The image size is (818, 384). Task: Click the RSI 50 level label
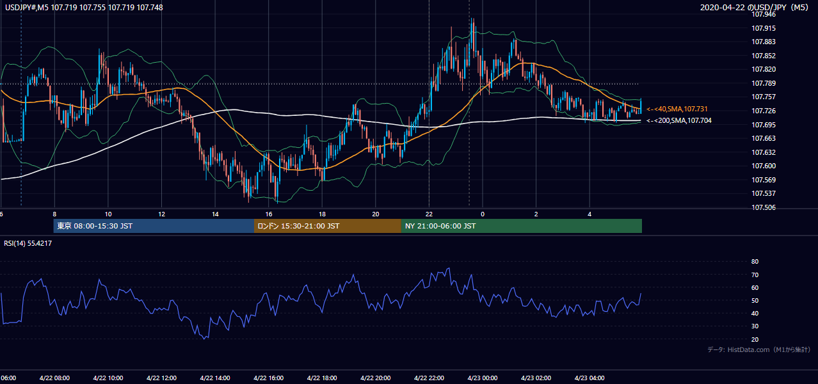[x=755, y=300]
